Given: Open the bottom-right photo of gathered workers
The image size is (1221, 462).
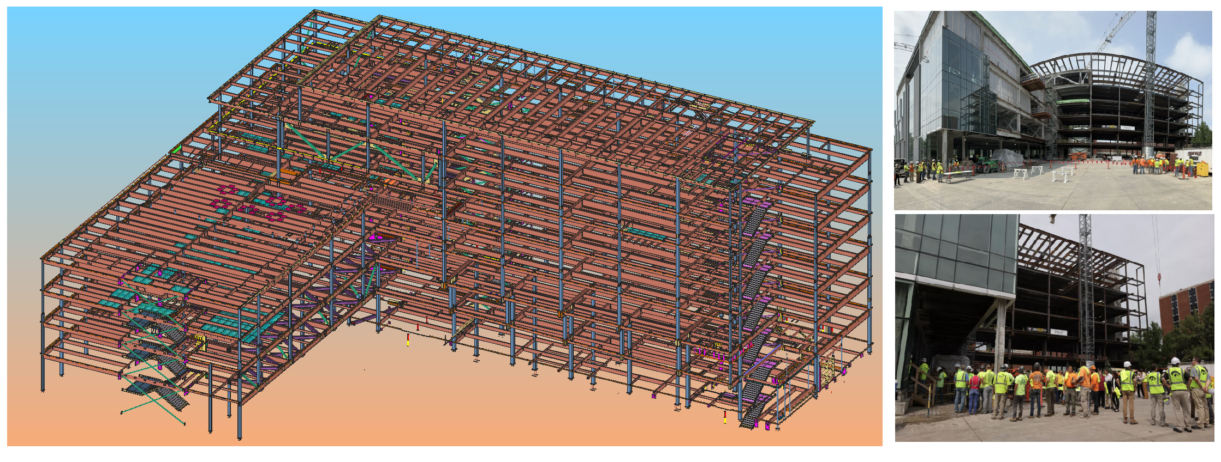Looking at the screenshot, I should [x=1053, y=327].
